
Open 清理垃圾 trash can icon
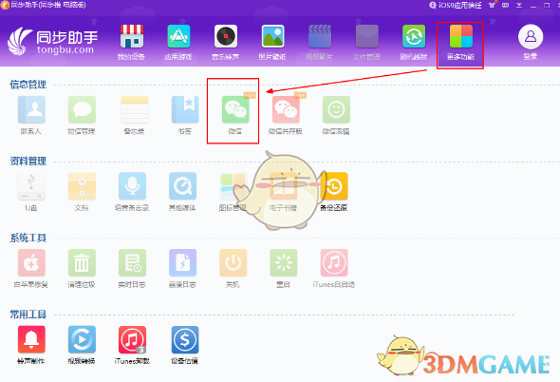82,262
